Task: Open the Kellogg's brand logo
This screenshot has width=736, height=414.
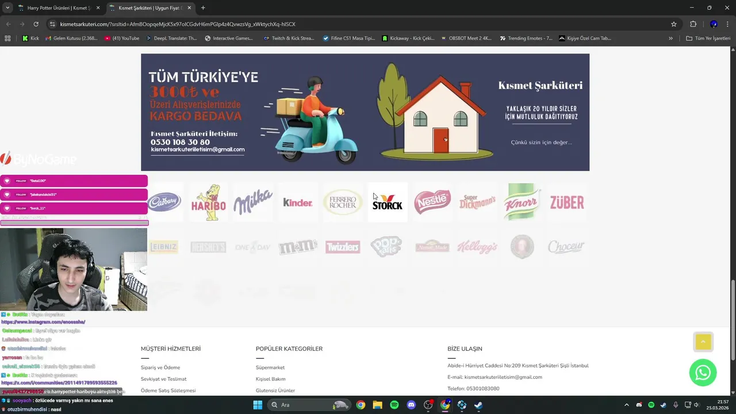Action: click(x=477, y=247)
